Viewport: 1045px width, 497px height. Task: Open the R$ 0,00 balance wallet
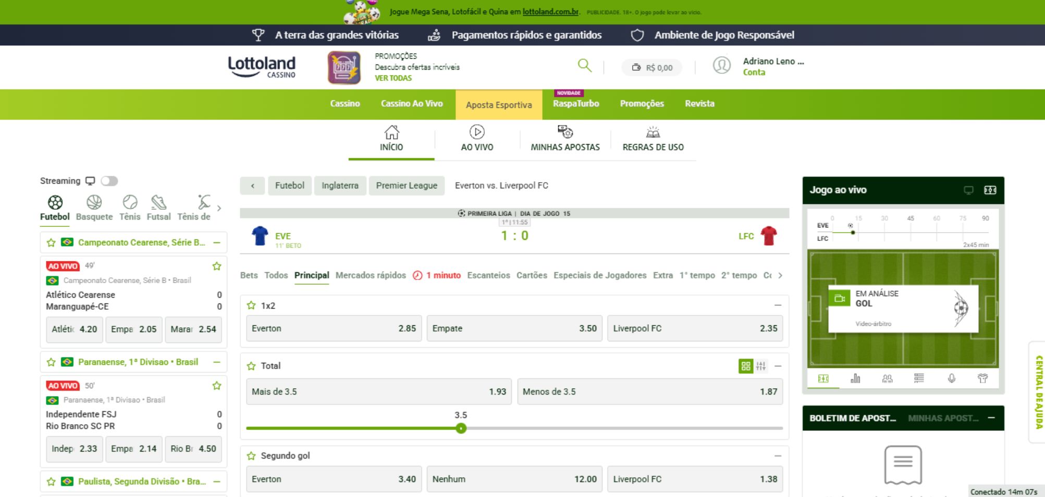(x=652, y=68)
